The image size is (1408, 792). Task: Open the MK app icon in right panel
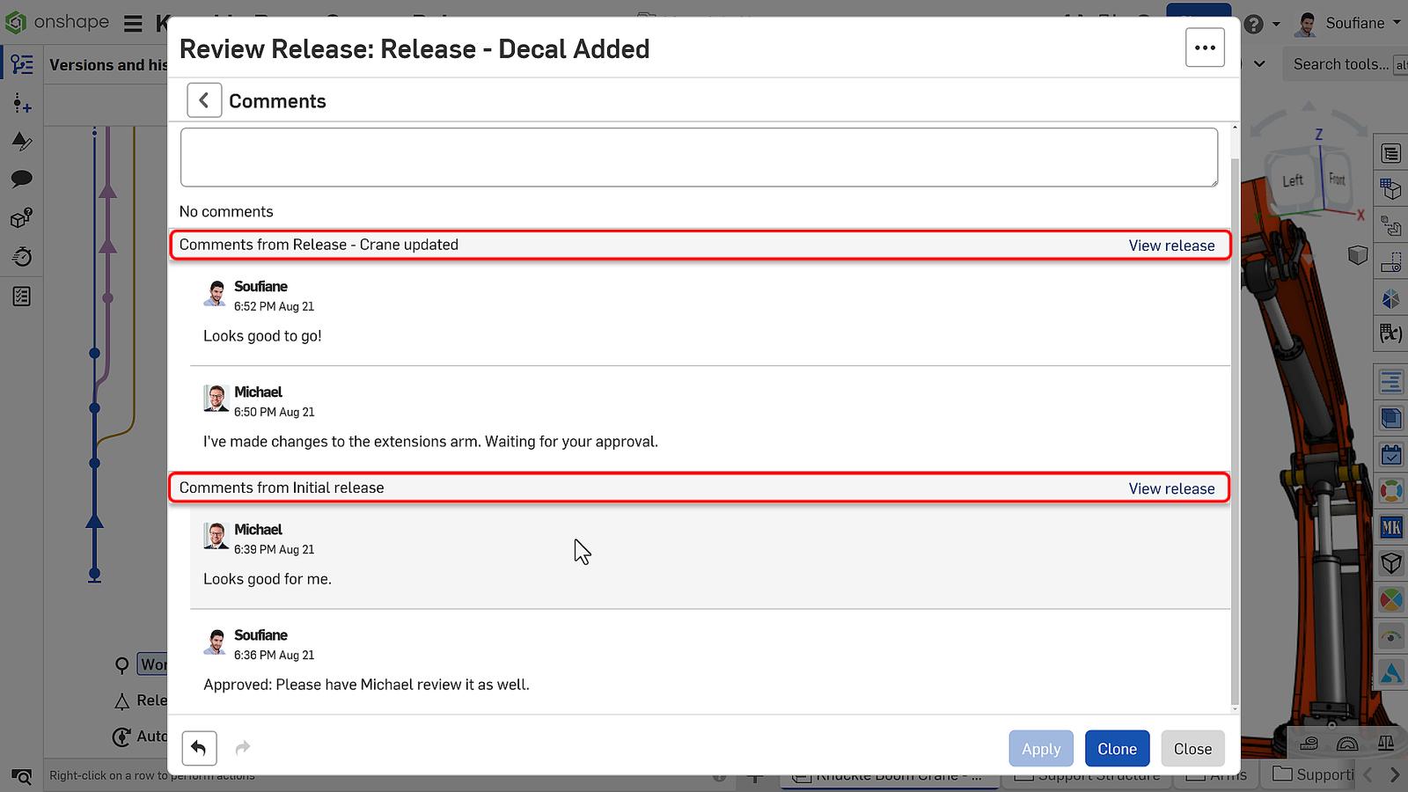(x=1391, y=528)
